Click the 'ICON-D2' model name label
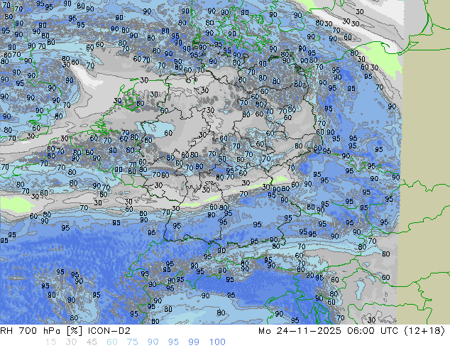Image resolution: width=450 pixels, height=348 pixels. coord(109,331)
